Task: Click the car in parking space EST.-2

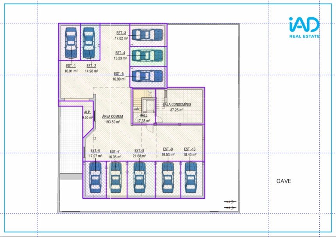Action: 89,43
